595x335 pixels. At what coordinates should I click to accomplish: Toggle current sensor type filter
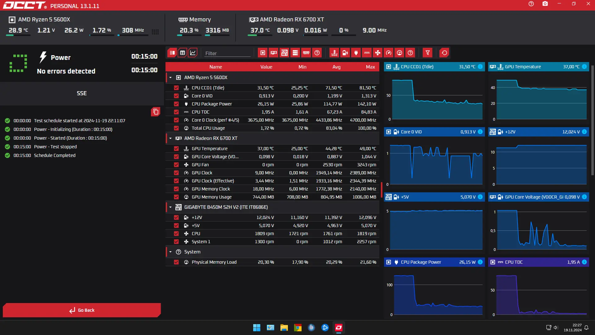click(x=367, y=53)
